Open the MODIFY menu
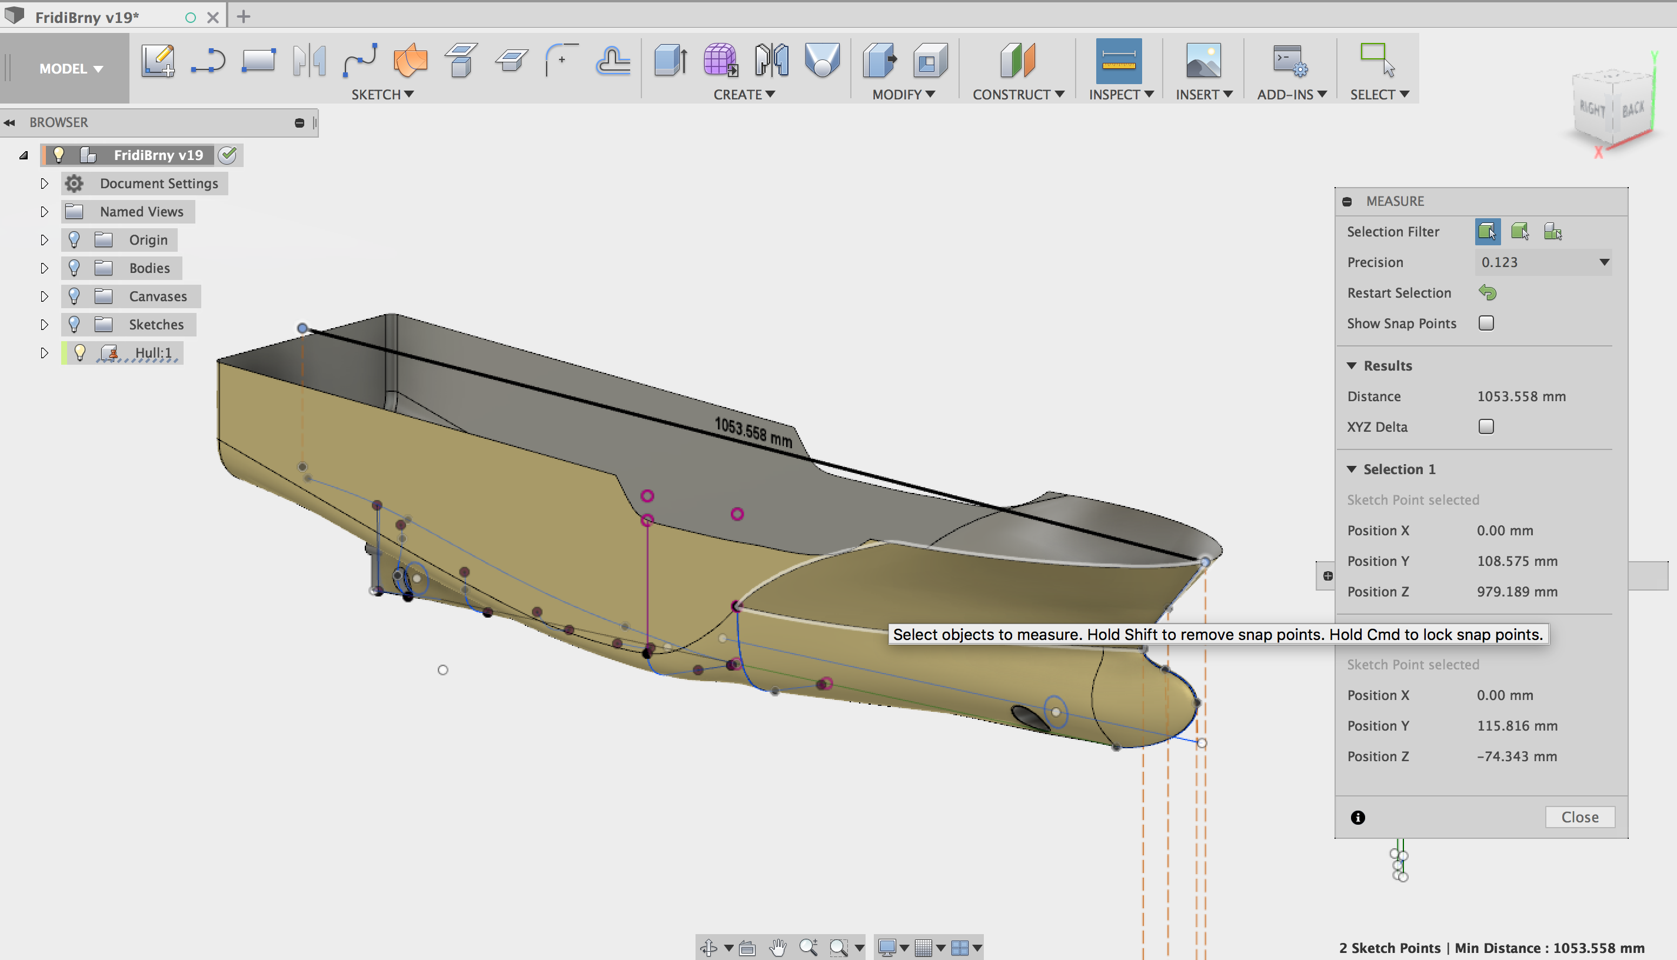This screenshot has height=960, width=1677. tap(903, 94)
